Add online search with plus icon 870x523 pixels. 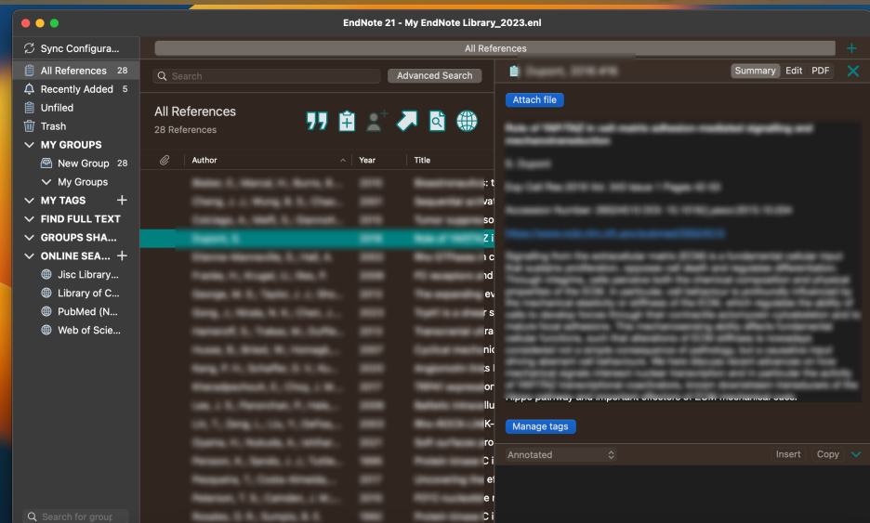[x=122, y=255]
